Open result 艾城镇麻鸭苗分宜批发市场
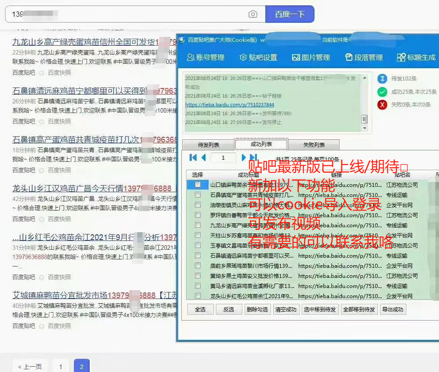The height and width of the screenshot is (372, 439). (x=94, y=295)
